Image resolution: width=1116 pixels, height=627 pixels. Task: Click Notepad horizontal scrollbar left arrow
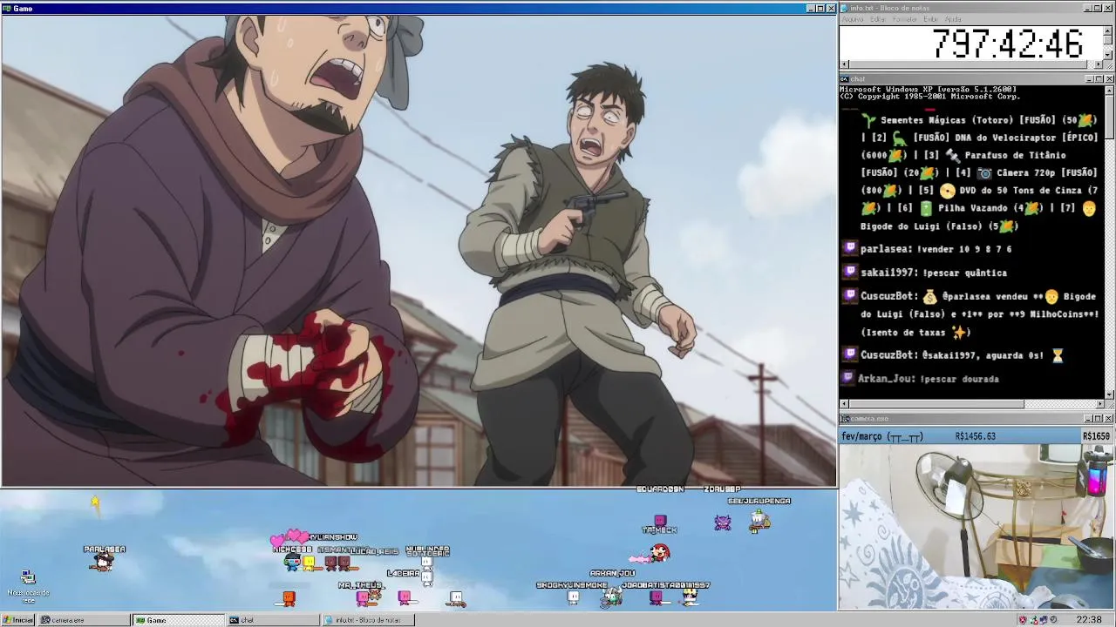844,64
